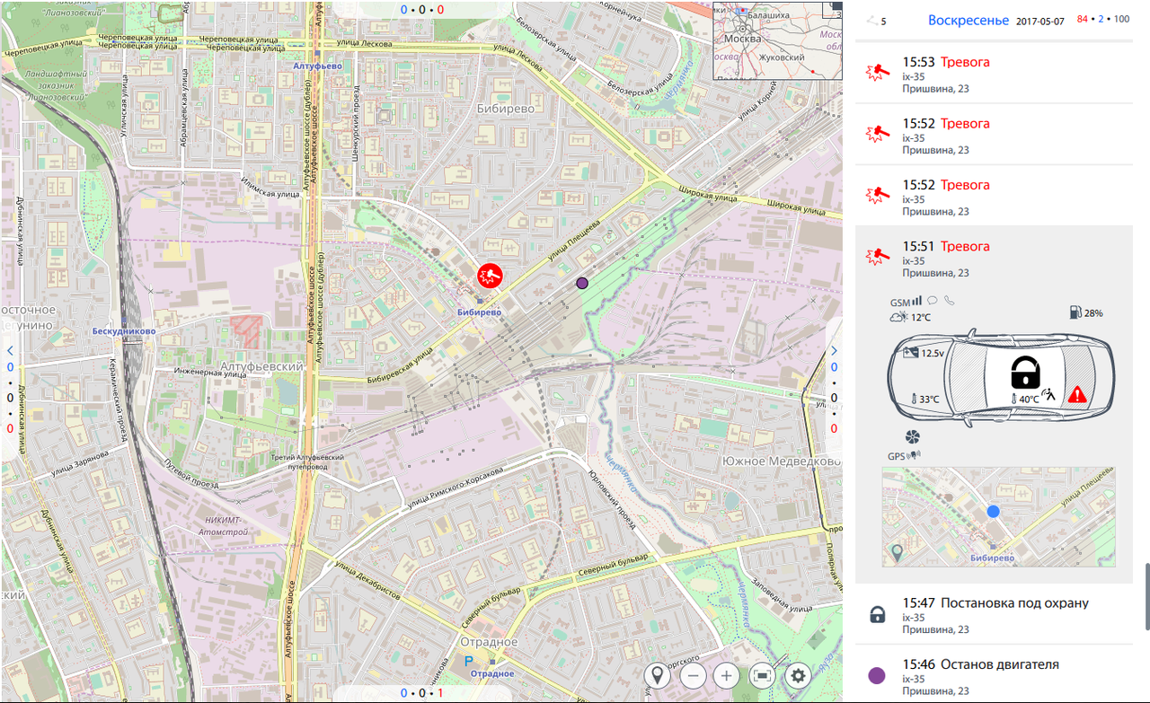Screen dimensions: 1150x703
Task: Click the alarm icon of the 15:53 event
Action: [877, 73]
